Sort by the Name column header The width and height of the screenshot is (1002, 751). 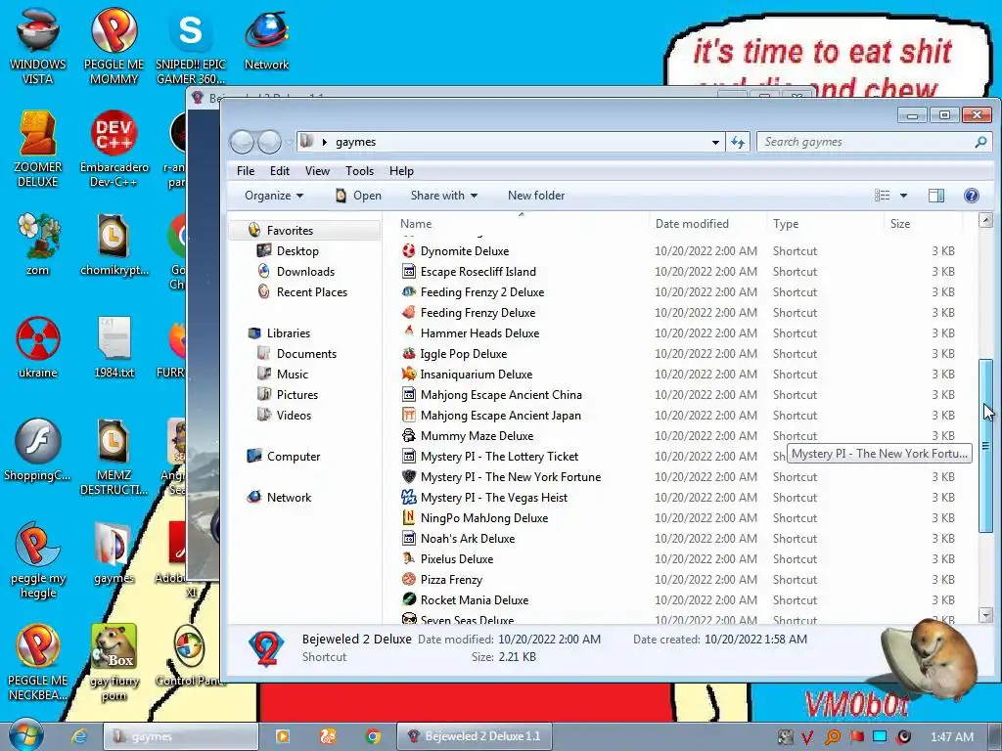521,224
